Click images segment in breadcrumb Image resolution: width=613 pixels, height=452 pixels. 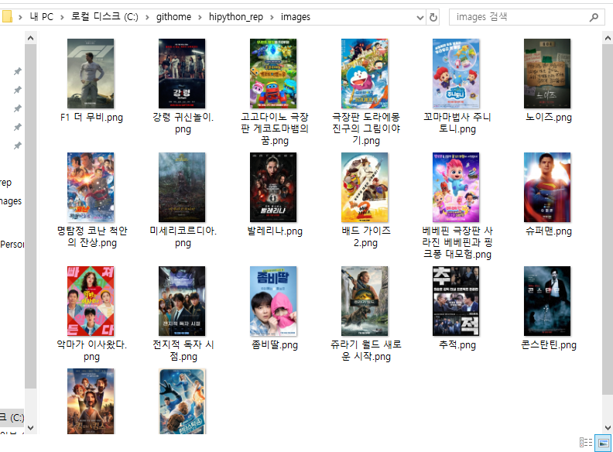[295, 17]
